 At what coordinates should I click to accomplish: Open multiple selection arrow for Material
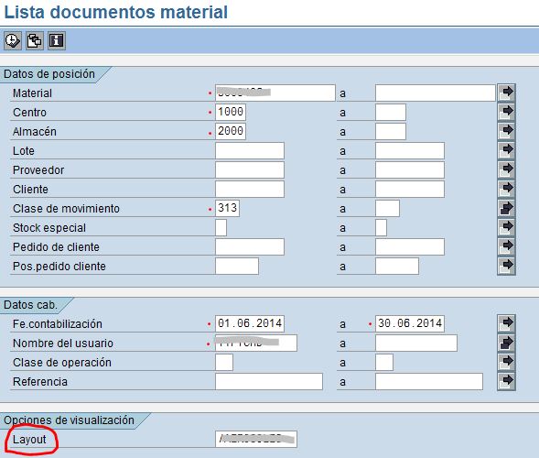click(506, 93)
